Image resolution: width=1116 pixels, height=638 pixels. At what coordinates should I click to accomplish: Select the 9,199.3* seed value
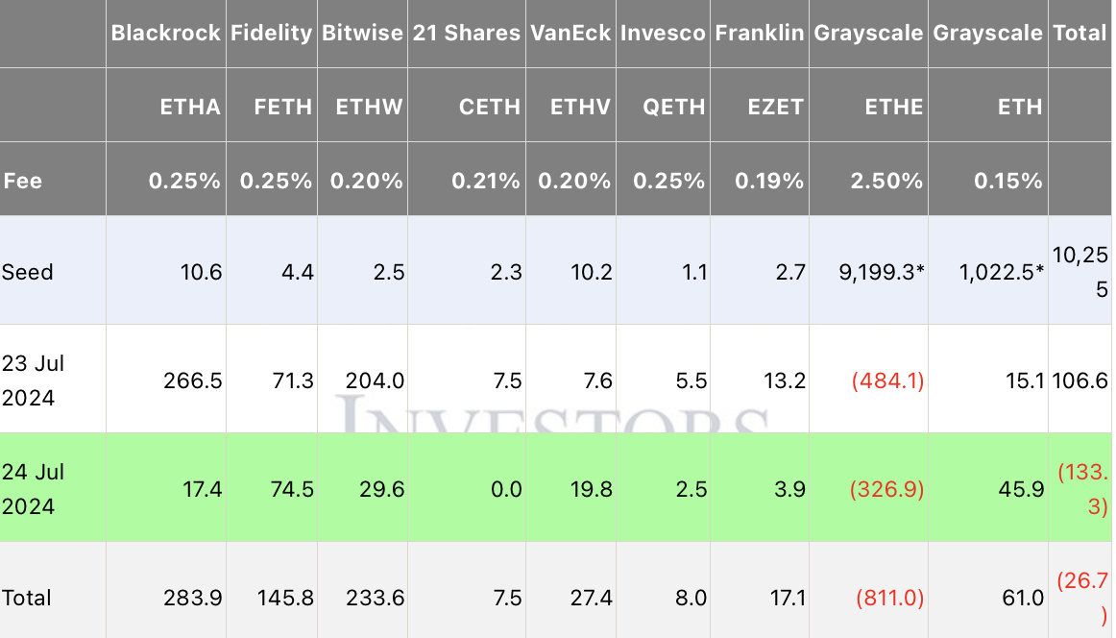(880, 272)
